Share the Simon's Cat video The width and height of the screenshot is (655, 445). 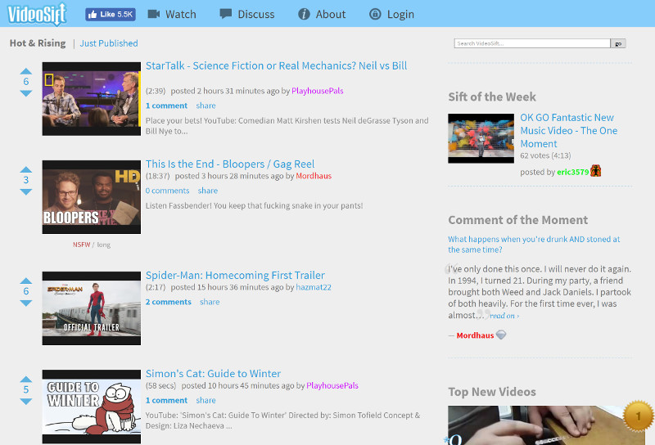click(206, 400)
